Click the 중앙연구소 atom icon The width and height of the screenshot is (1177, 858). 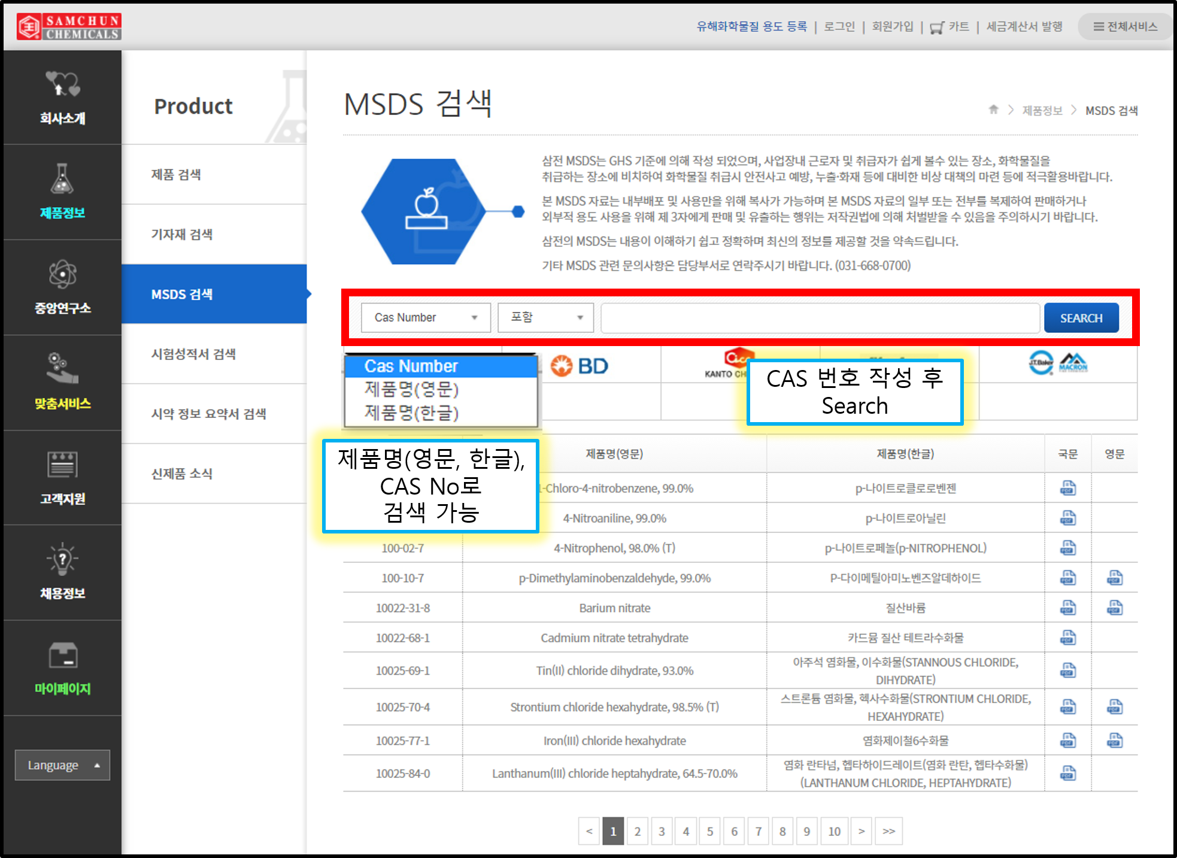(x=62, y=275)
